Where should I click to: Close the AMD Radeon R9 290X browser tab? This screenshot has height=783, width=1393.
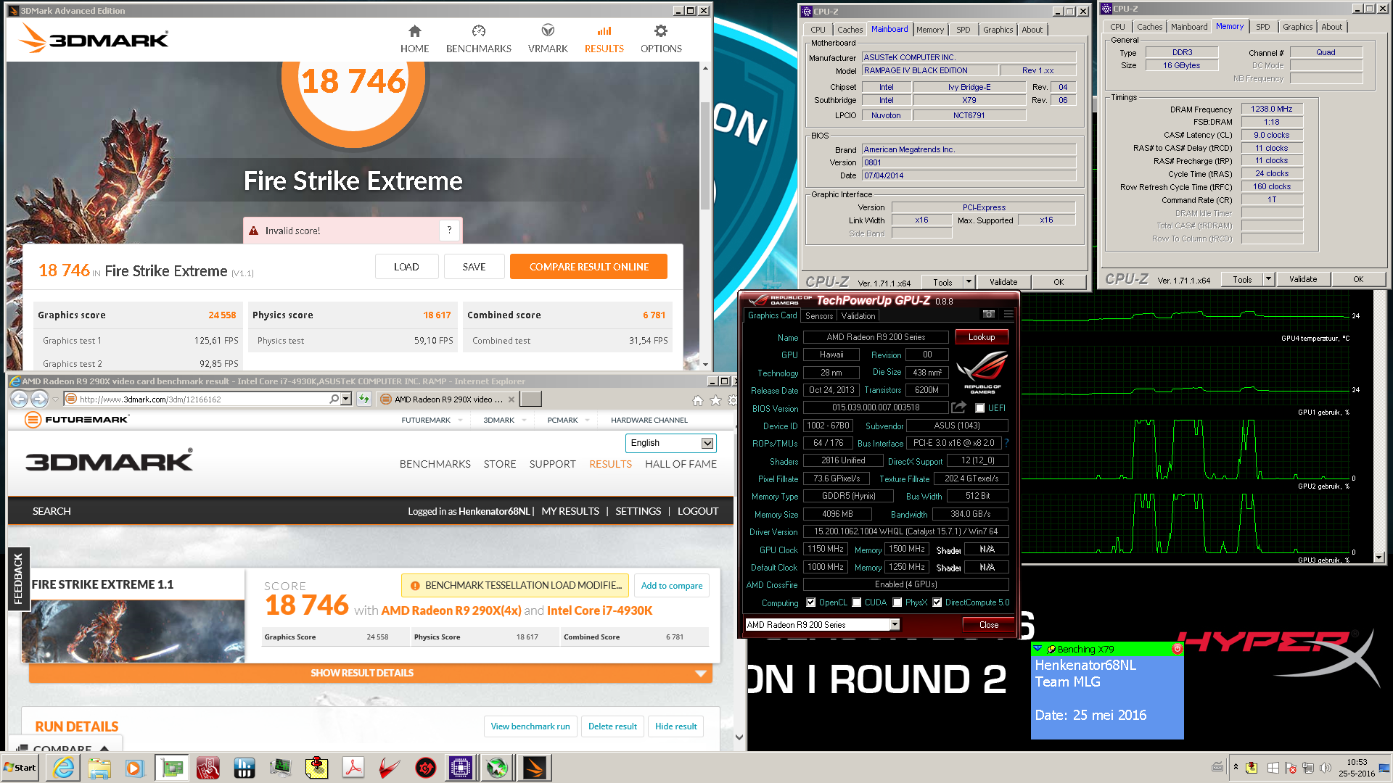pyautogui.click(x=511, y=399)
